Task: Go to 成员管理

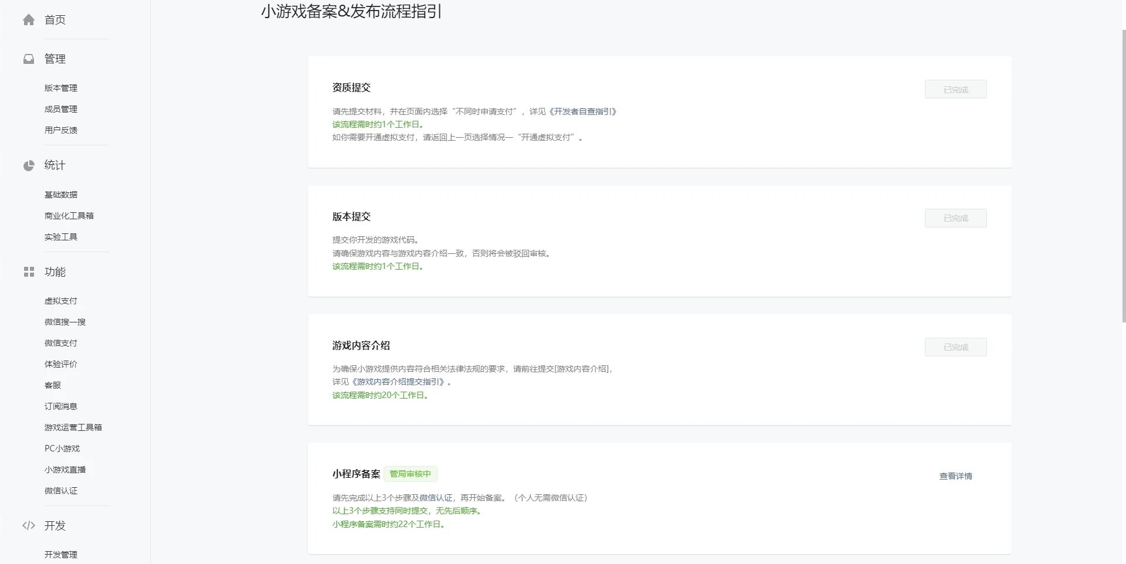Action: pyautogui.click(x=61, y=109)
